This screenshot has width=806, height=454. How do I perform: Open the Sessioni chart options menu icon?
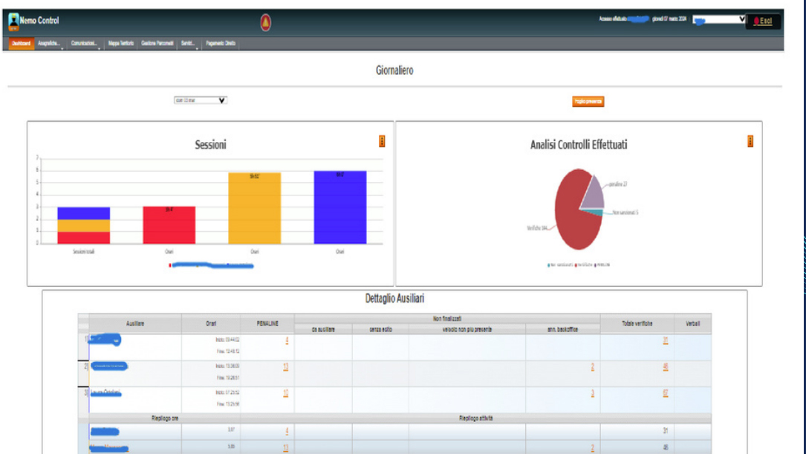click(x=382, y=141)
